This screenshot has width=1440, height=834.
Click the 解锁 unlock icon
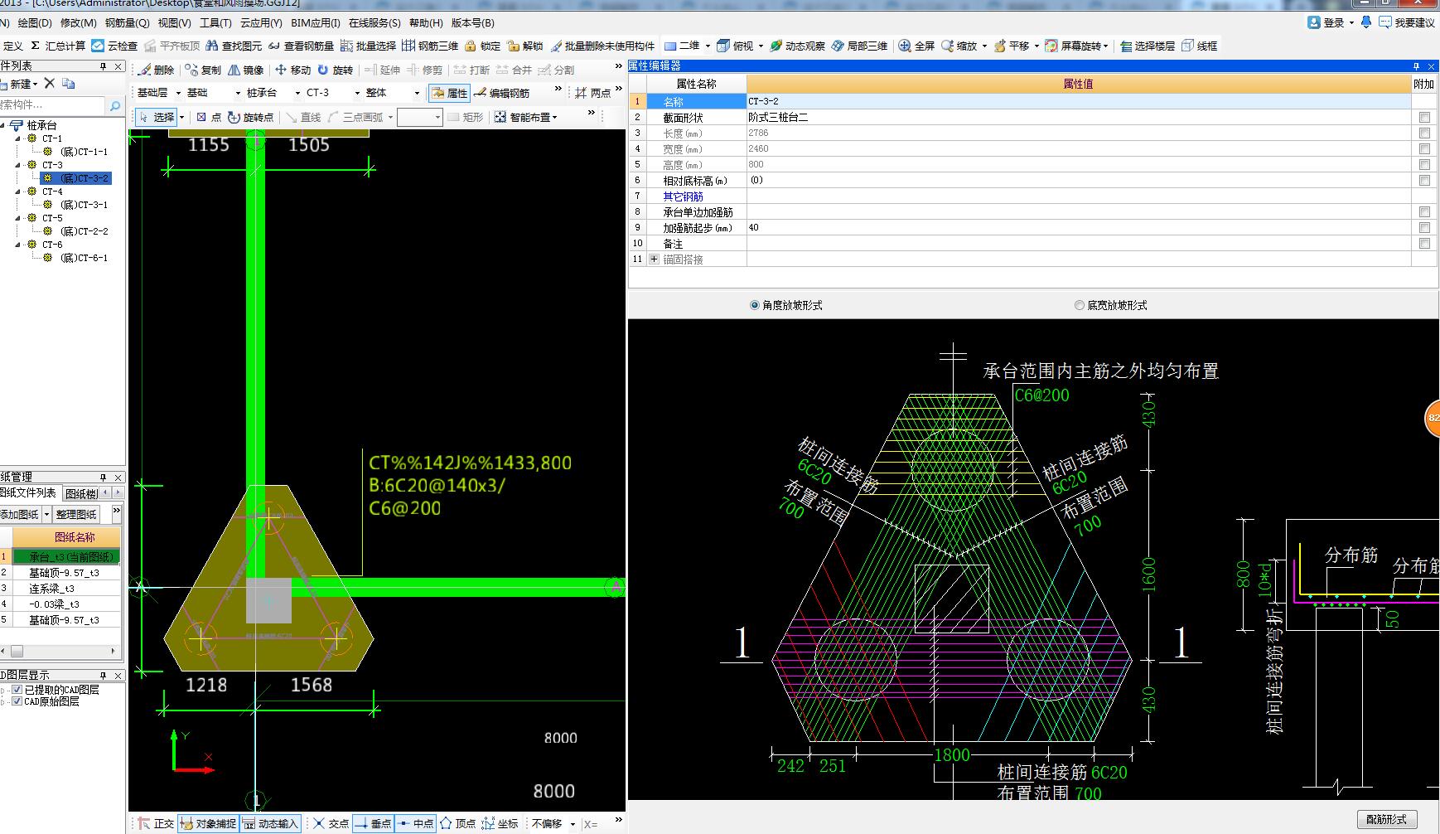[x=525, y=46]
